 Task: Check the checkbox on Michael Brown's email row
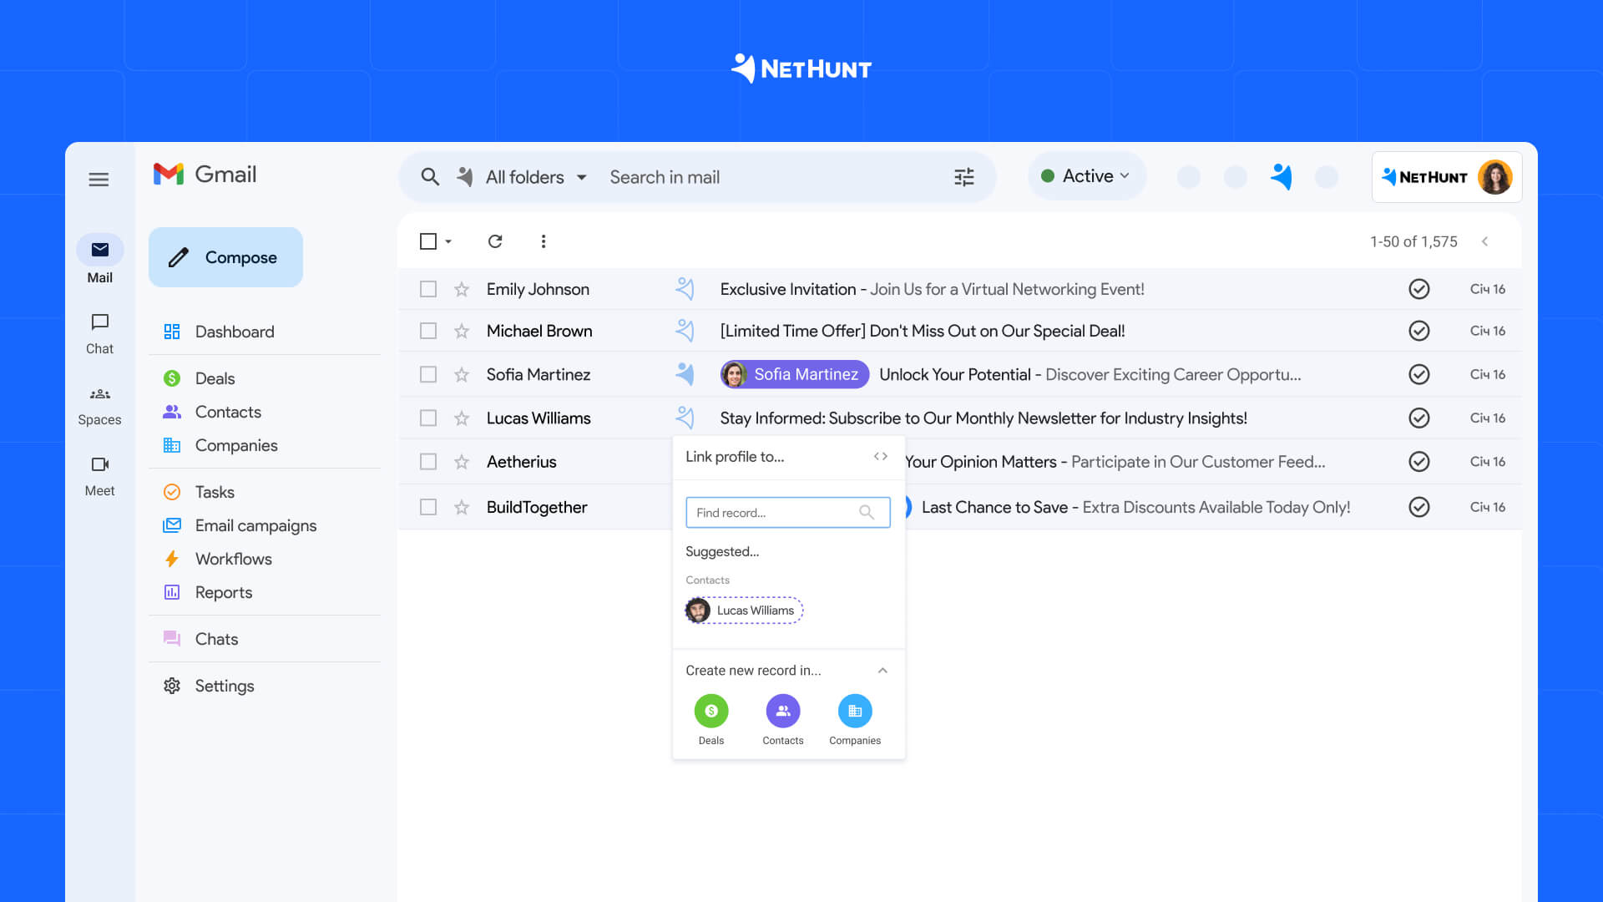coord(429,331)
